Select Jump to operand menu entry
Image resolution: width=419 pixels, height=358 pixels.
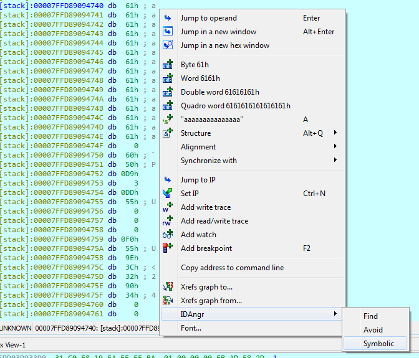click(252, 18)
